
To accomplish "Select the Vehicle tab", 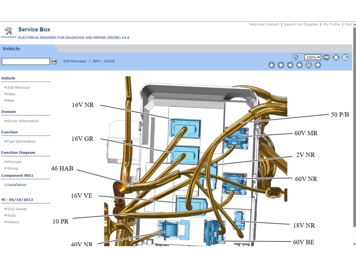I will (11, 49).
